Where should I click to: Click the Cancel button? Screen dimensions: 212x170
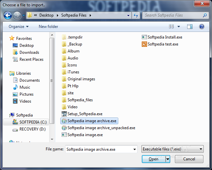tap(189, 159)
